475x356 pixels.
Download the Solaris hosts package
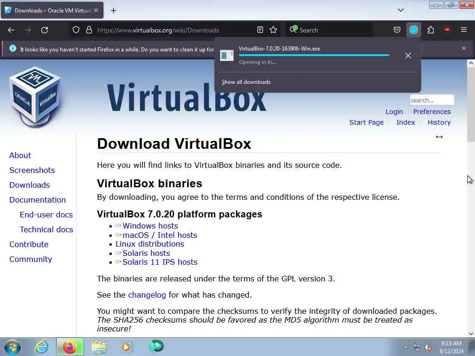pyautogui.click(x=146, y=253)
